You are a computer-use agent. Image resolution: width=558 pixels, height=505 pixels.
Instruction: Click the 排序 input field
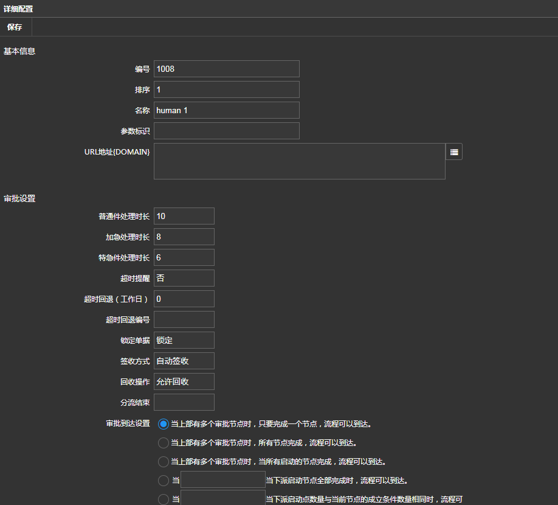(x=226, y=89)
